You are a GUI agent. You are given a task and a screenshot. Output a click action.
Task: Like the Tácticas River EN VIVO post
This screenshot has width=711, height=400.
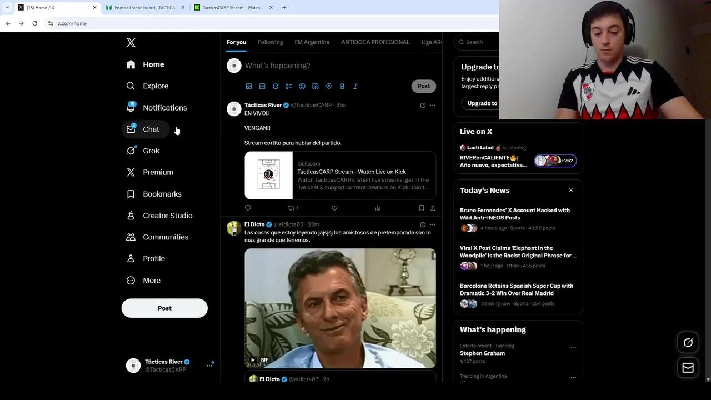click(x=334, y=208)
